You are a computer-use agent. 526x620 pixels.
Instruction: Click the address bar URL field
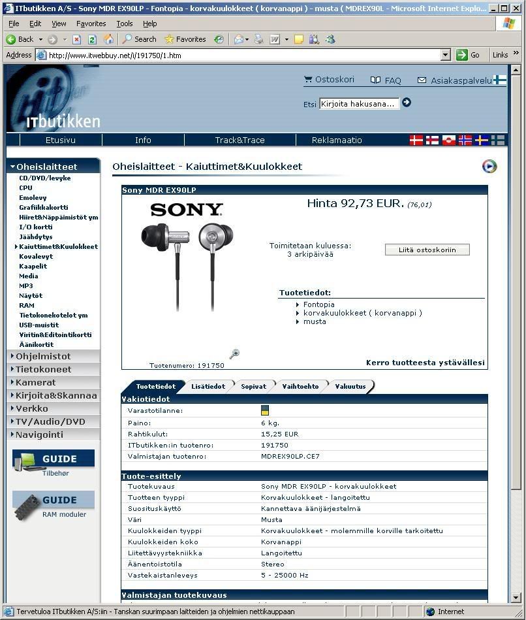coord(243,55)
